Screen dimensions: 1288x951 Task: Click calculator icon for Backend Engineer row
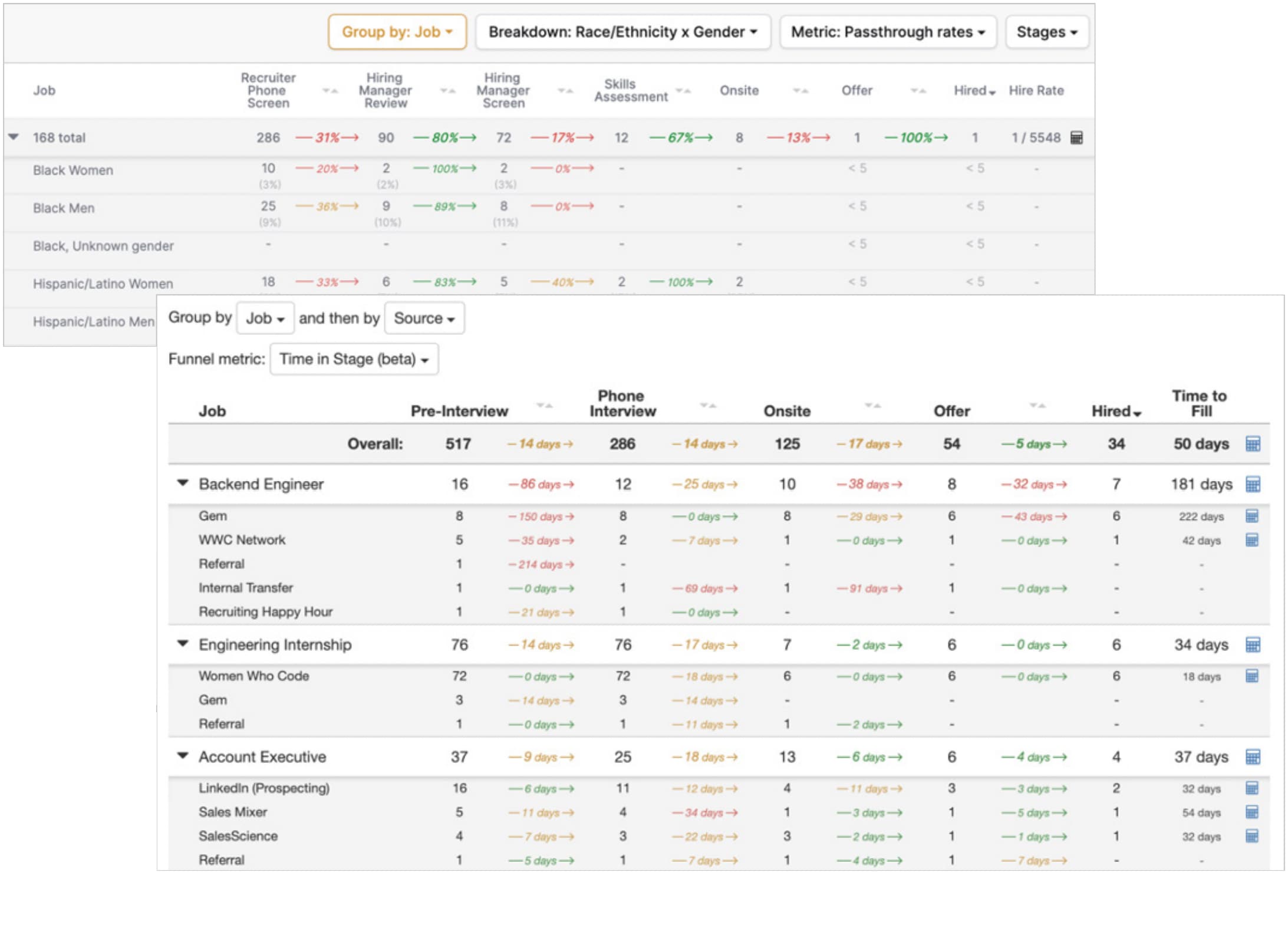pyautogui.click(x=1253, y=484)
